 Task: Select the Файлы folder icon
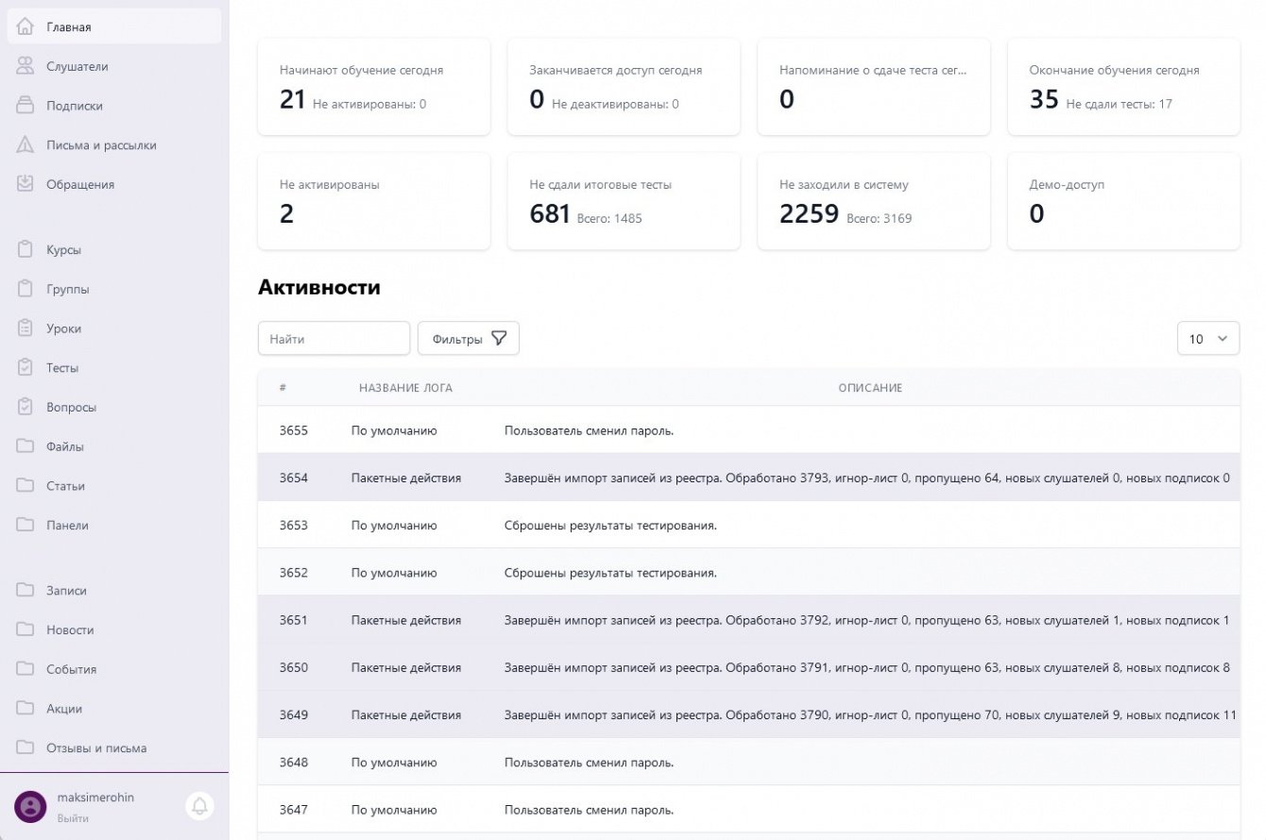[x=26, y=445]
